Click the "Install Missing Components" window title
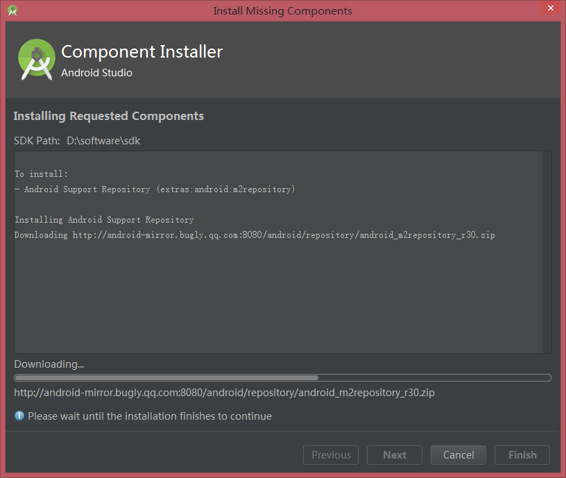The height and width of the screenshot is (478, 566). [282, 11]
